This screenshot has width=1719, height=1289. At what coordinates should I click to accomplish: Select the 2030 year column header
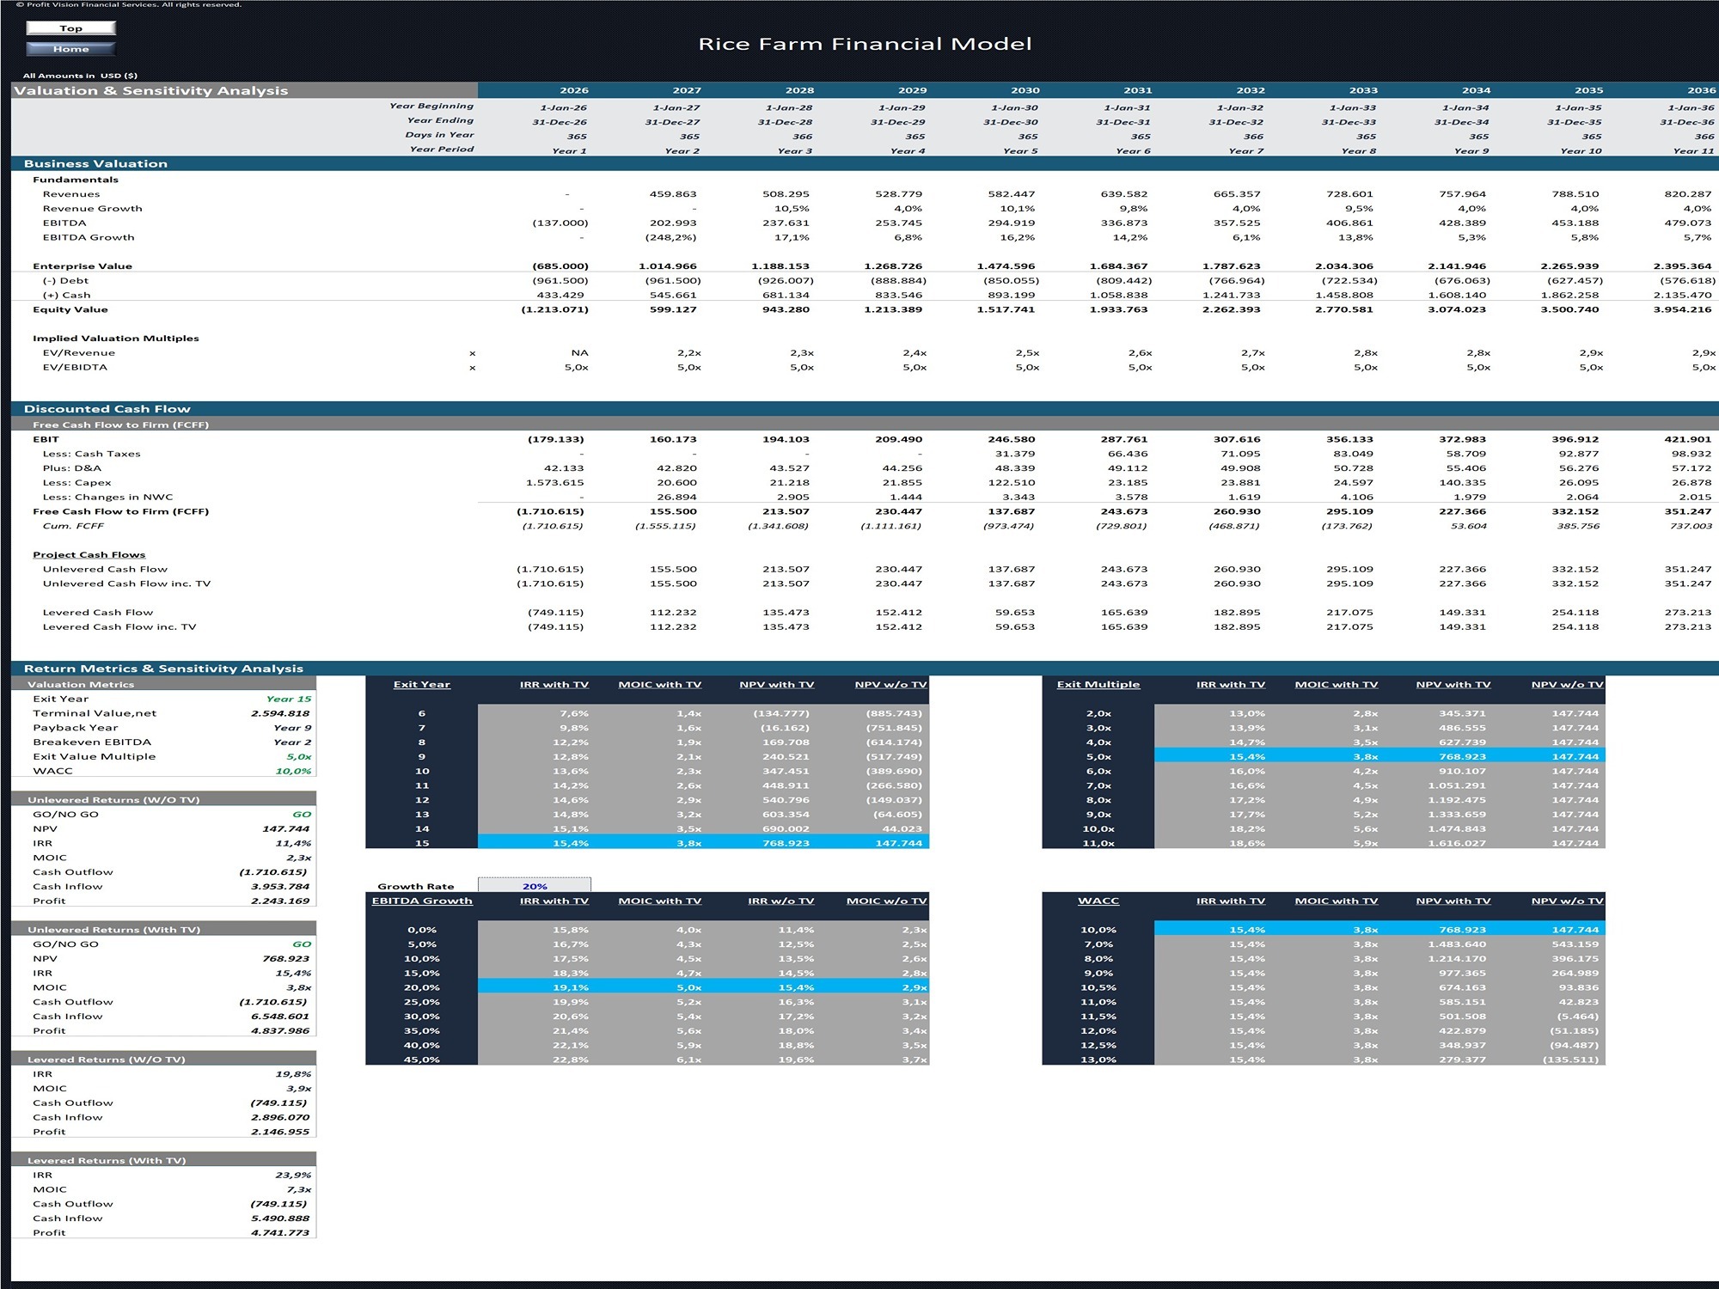[1025, 90]
